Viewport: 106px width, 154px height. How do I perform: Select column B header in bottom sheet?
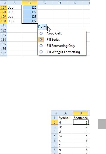click(81, 113)
